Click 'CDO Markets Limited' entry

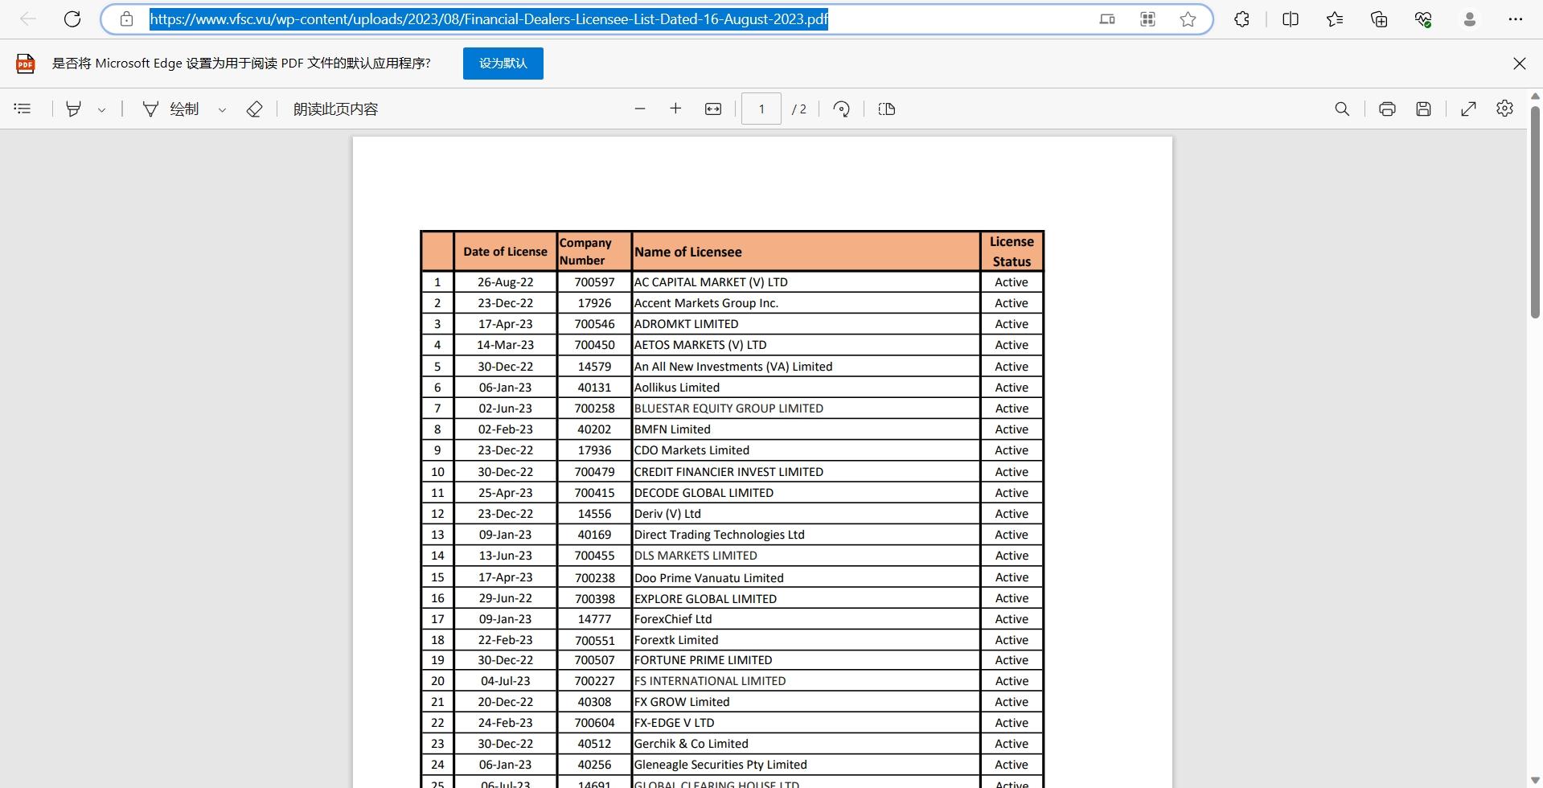[691, 450]
